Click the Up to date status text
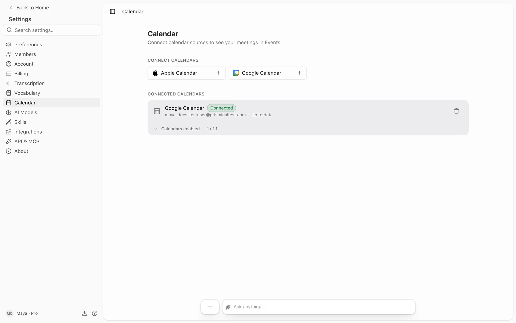The image size is (516, 323). tap(262, 115)
